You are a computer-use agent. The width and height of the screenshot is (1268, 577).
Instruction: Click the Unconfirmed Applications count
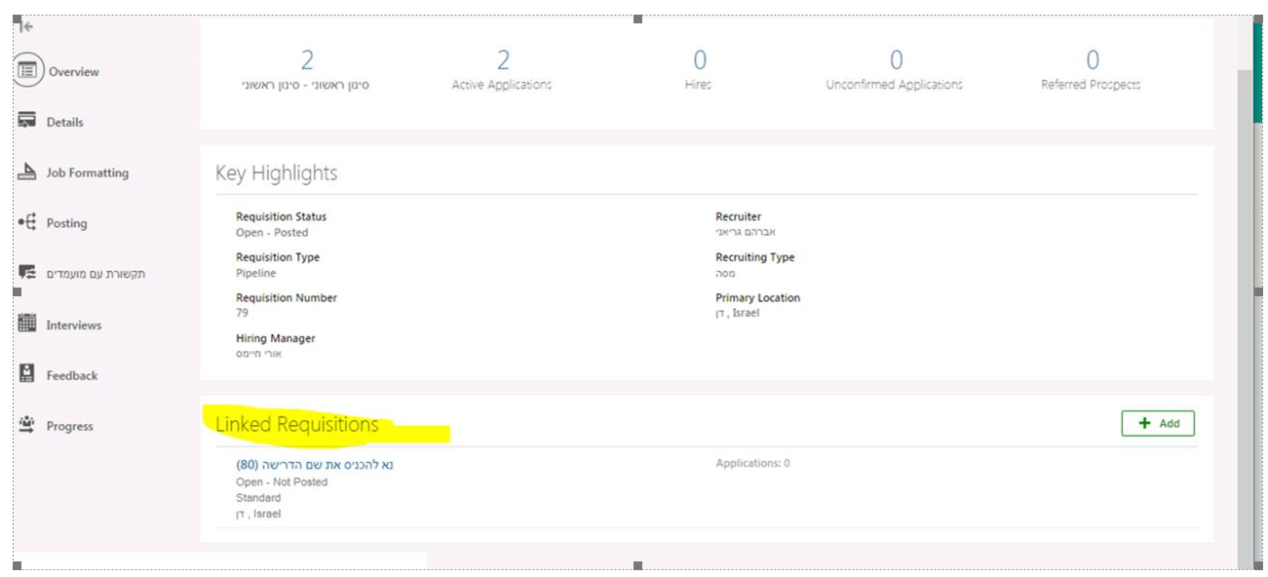[x=896, y=60]
